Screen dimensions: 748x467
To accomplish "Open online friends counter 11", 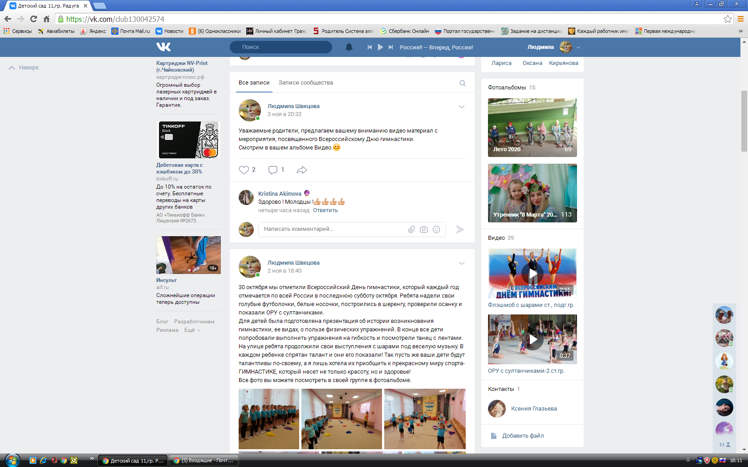I will click(724, 445).
